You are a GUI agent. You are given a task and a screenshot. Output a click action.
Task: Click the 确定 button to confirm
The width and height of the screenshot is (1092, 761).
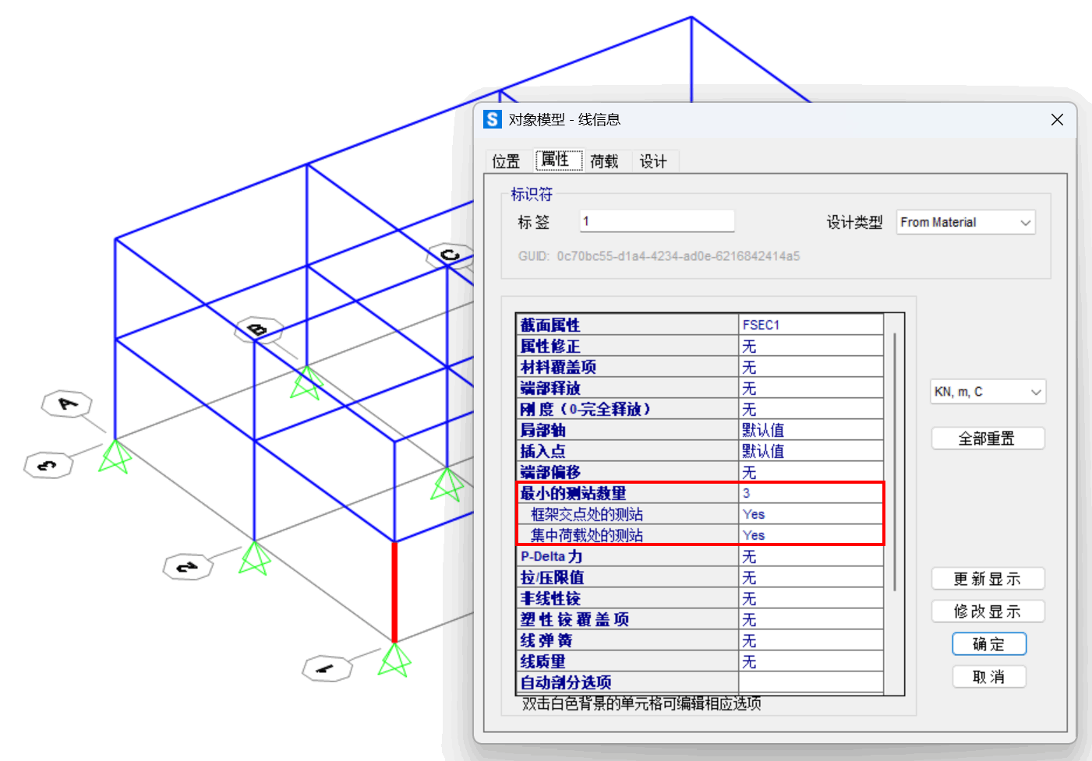(988, 644)
